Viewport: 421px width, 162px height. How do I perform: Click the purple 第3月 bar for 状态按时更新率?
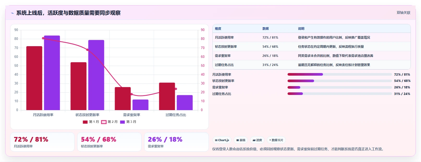[x=96, y=75]
